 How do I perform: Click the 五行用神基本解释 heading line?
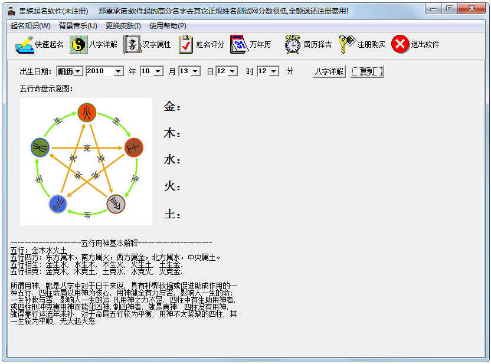[x=111, y=243]
